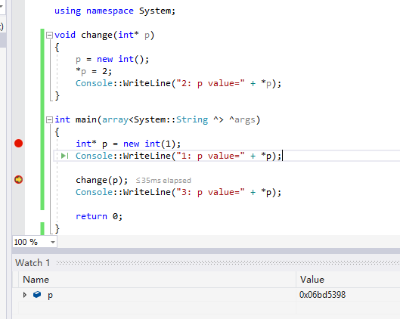Screen dimensions: 400x319
Task: Click on the '*p = 2;' statement
Action: click(x=94, y=71)
